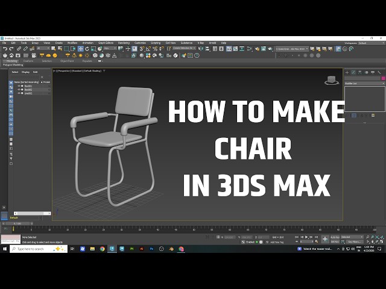
Task: Open the Utilities wrench panel tab
Action: pyautogui.click(x=379, y=72)
